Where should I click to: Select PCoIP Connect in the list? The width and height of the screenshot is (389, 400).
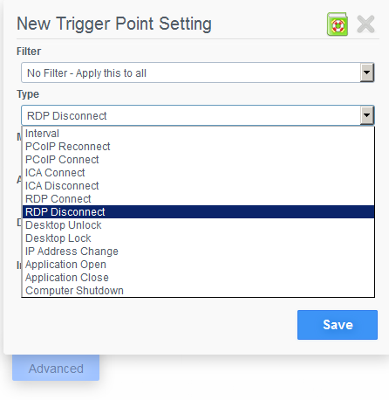[x=198, y=160]
